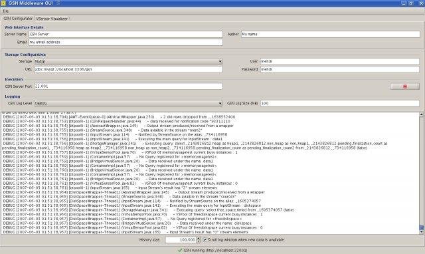Screen dimensions: 425x254
Task: Click log line '2 old rows dropped from'
Action: click(x=119, y=117)
